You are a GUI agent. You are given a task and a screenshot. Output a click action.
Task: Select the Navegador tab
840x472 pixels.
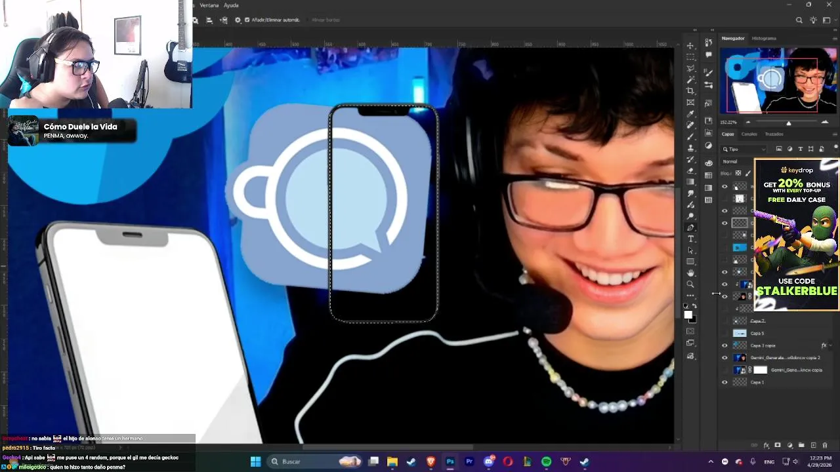pyautogui.click(x=733, y=38)
